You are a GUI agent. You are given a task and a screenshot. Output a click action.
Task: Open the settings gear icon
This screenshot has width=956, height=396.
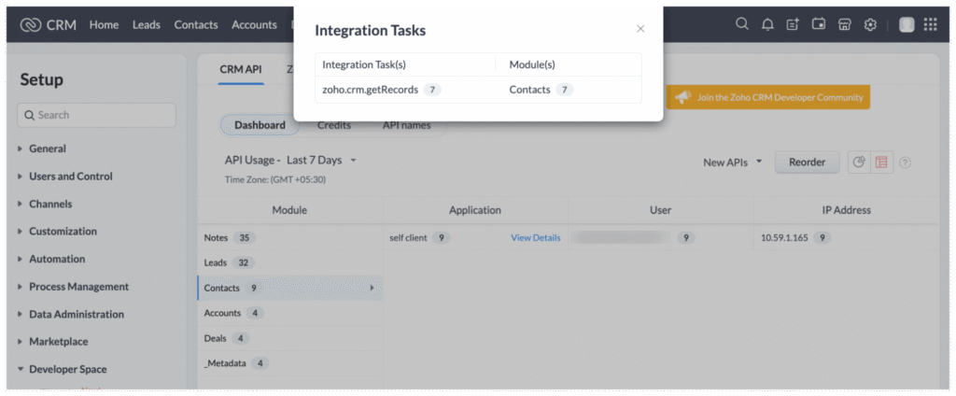pos(870,24)
